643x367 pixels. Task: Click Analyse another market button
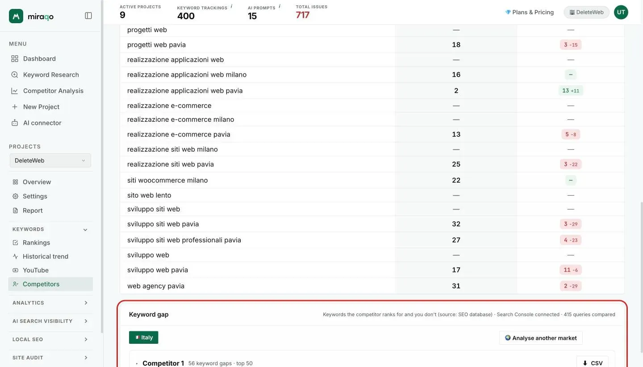coord(541,338)
